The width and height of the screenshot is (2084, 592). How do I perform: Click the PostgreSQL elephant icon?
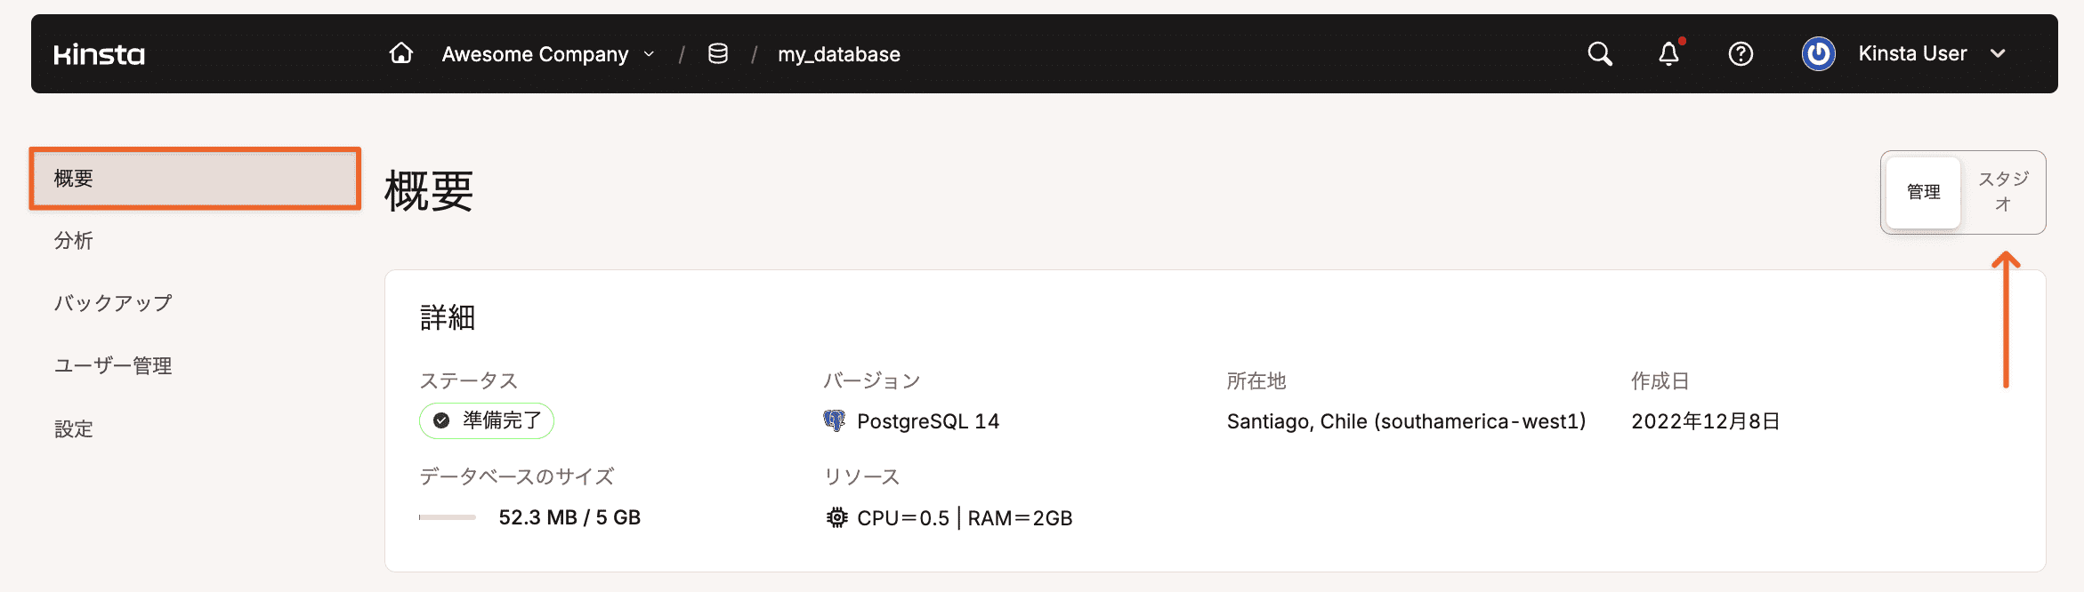coord(834,420)
